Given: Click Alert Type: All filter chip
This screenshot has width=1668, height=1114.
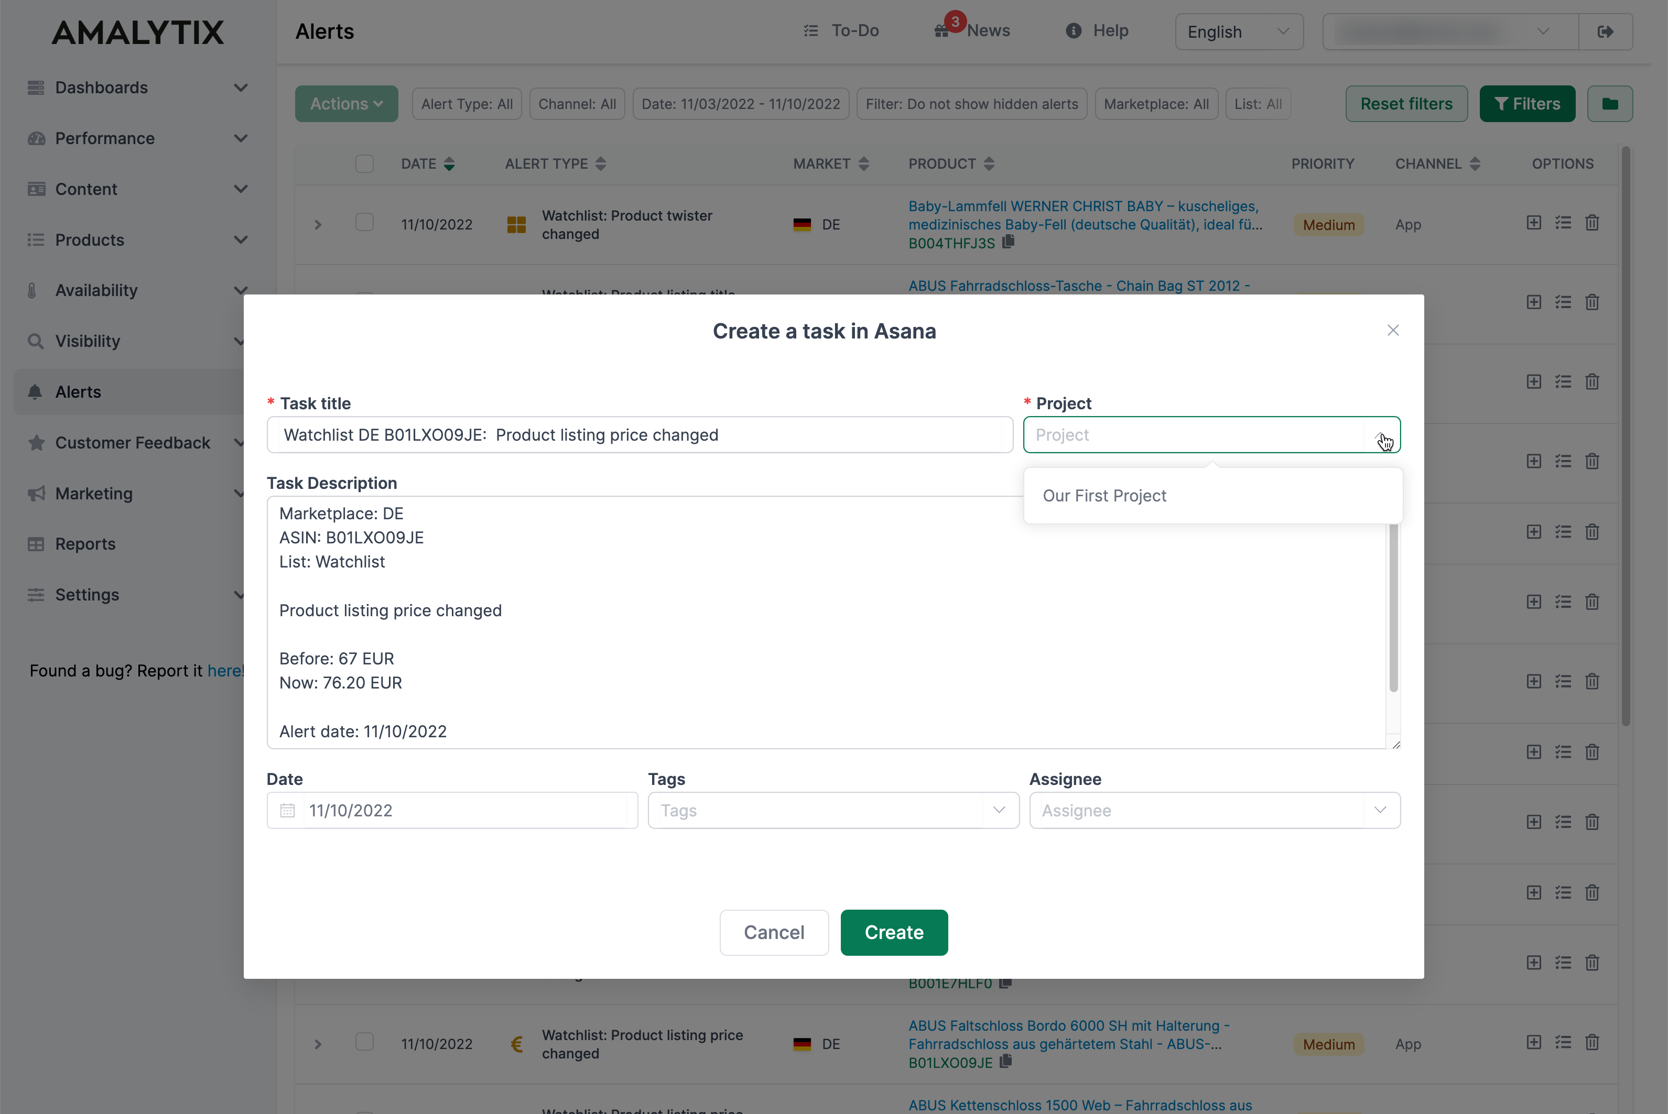Looking at the screenshot, I should pos(467,104).
